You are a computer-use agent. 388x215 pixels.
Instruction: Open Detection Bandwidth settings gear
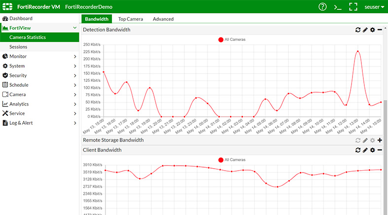click(372, 30)
